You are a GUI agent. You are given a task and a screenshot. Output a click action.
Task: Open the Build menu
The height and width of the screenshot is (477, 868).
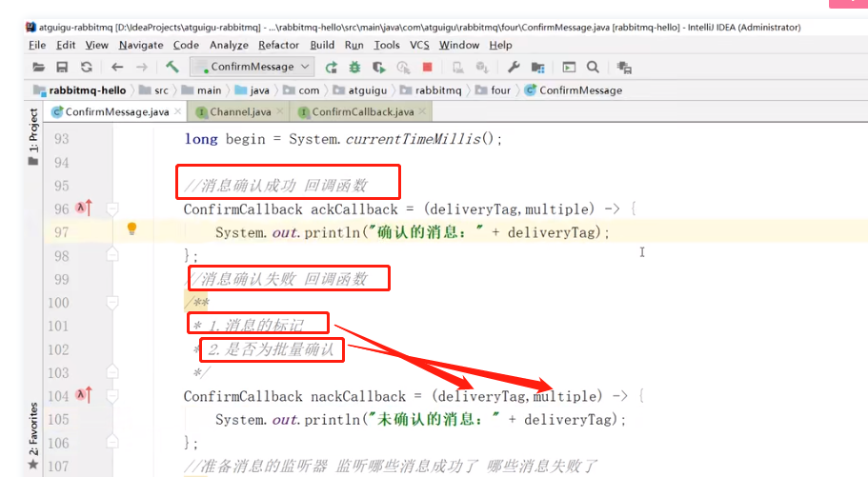pyautogui.click(x=322, y=45)
